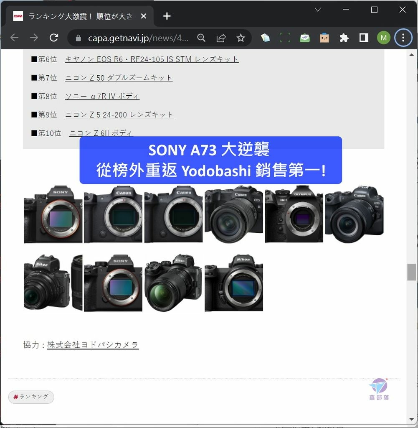Image resolution: width=418 pixels, height=428 pixels.
Task: Click the scrollbar up arrow
Action: tap(411, 55)
